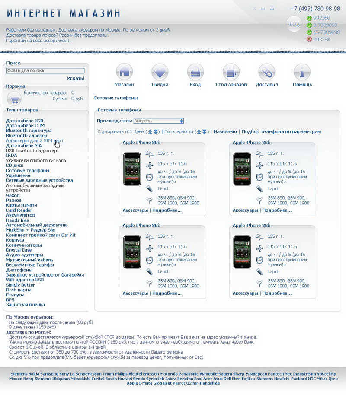This screenshot has height=395, width=346.
Task: Open Сотовые телефоны sidebar category
Action: (28, 171)
